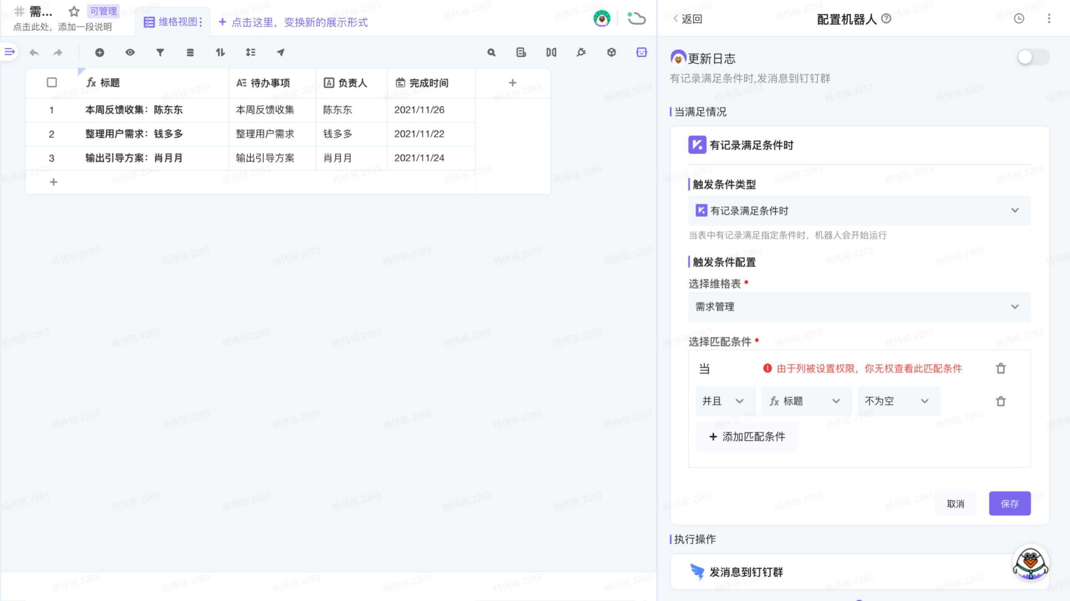This screenshot has height=601, width=1070.
Task: Click the 完成时间 column header
Action: (x=431, y=83)
